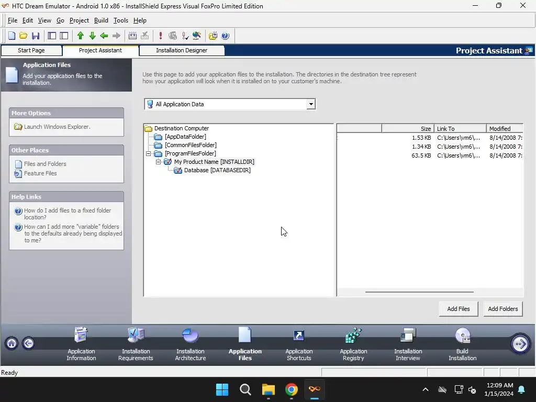
Task: Go to Application Registry step
Action: [353, 344]
